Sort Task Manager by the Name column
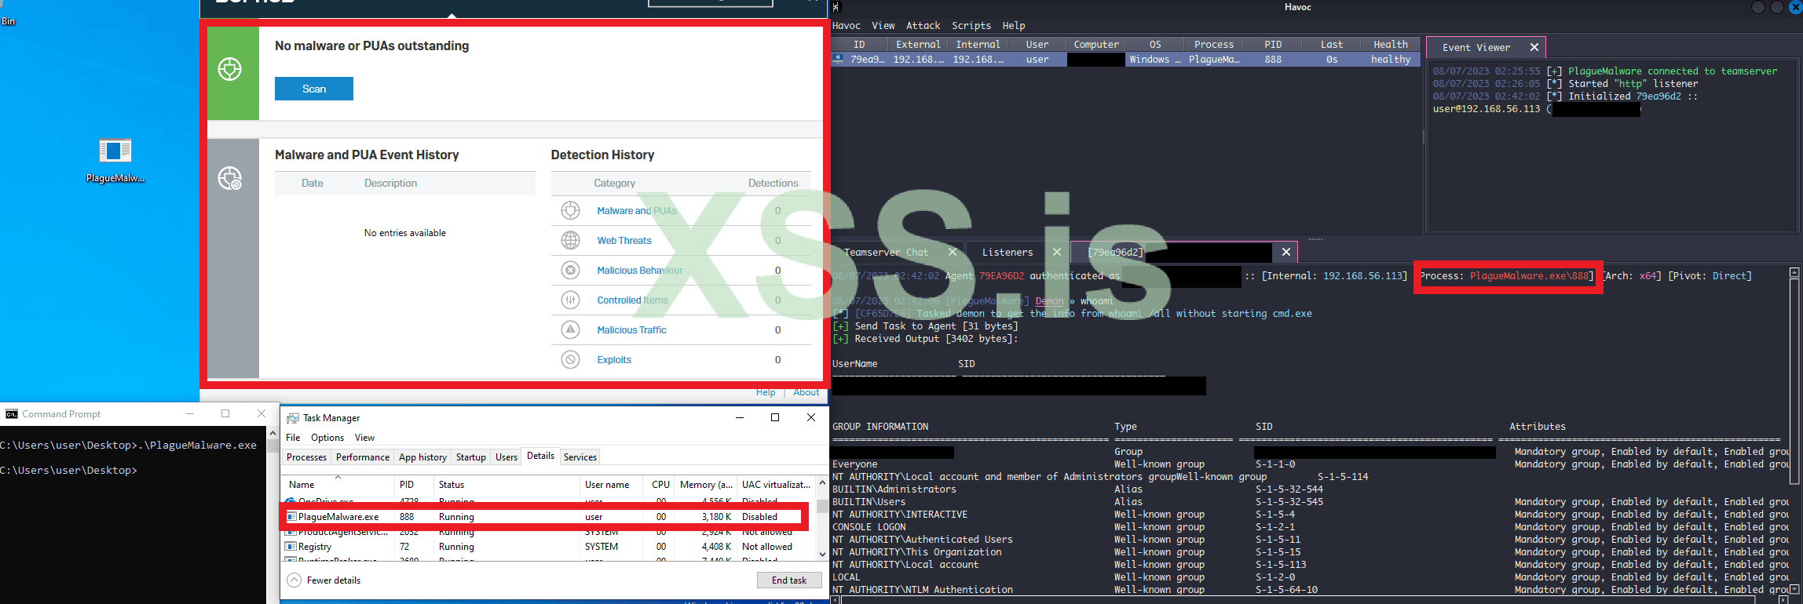This screenshot has width=1803, height=604. click(x=338, y=485)
